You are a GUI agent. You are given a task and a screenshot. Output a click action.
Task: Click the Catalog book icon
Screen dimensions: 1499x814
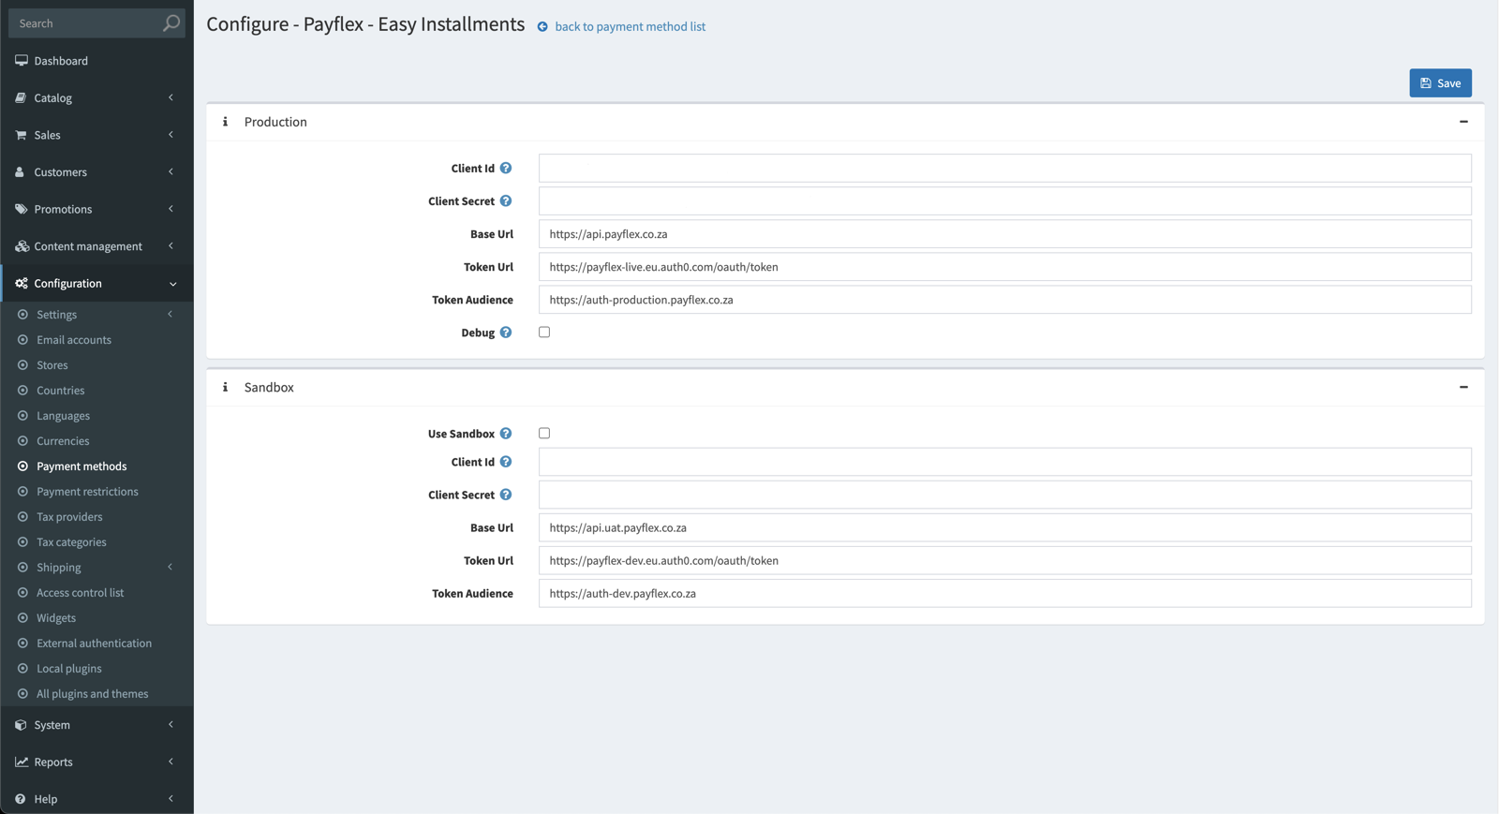tap(21, 97)
